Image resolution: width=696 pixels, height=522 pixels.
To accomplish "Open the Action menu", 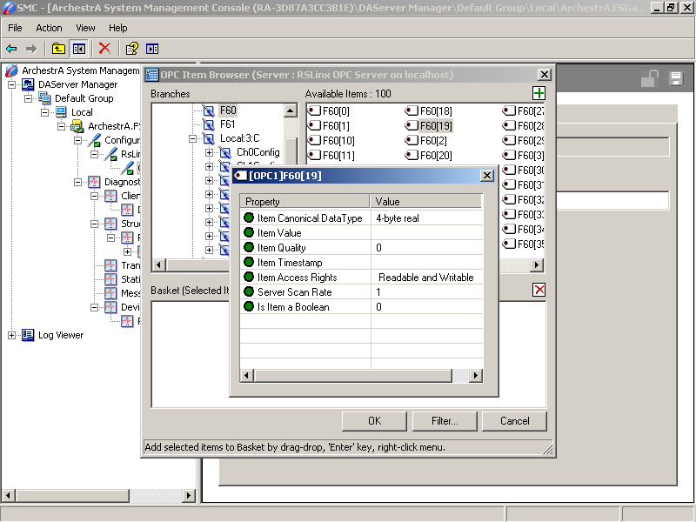I will pyautogui.click(x=49, y=28).
